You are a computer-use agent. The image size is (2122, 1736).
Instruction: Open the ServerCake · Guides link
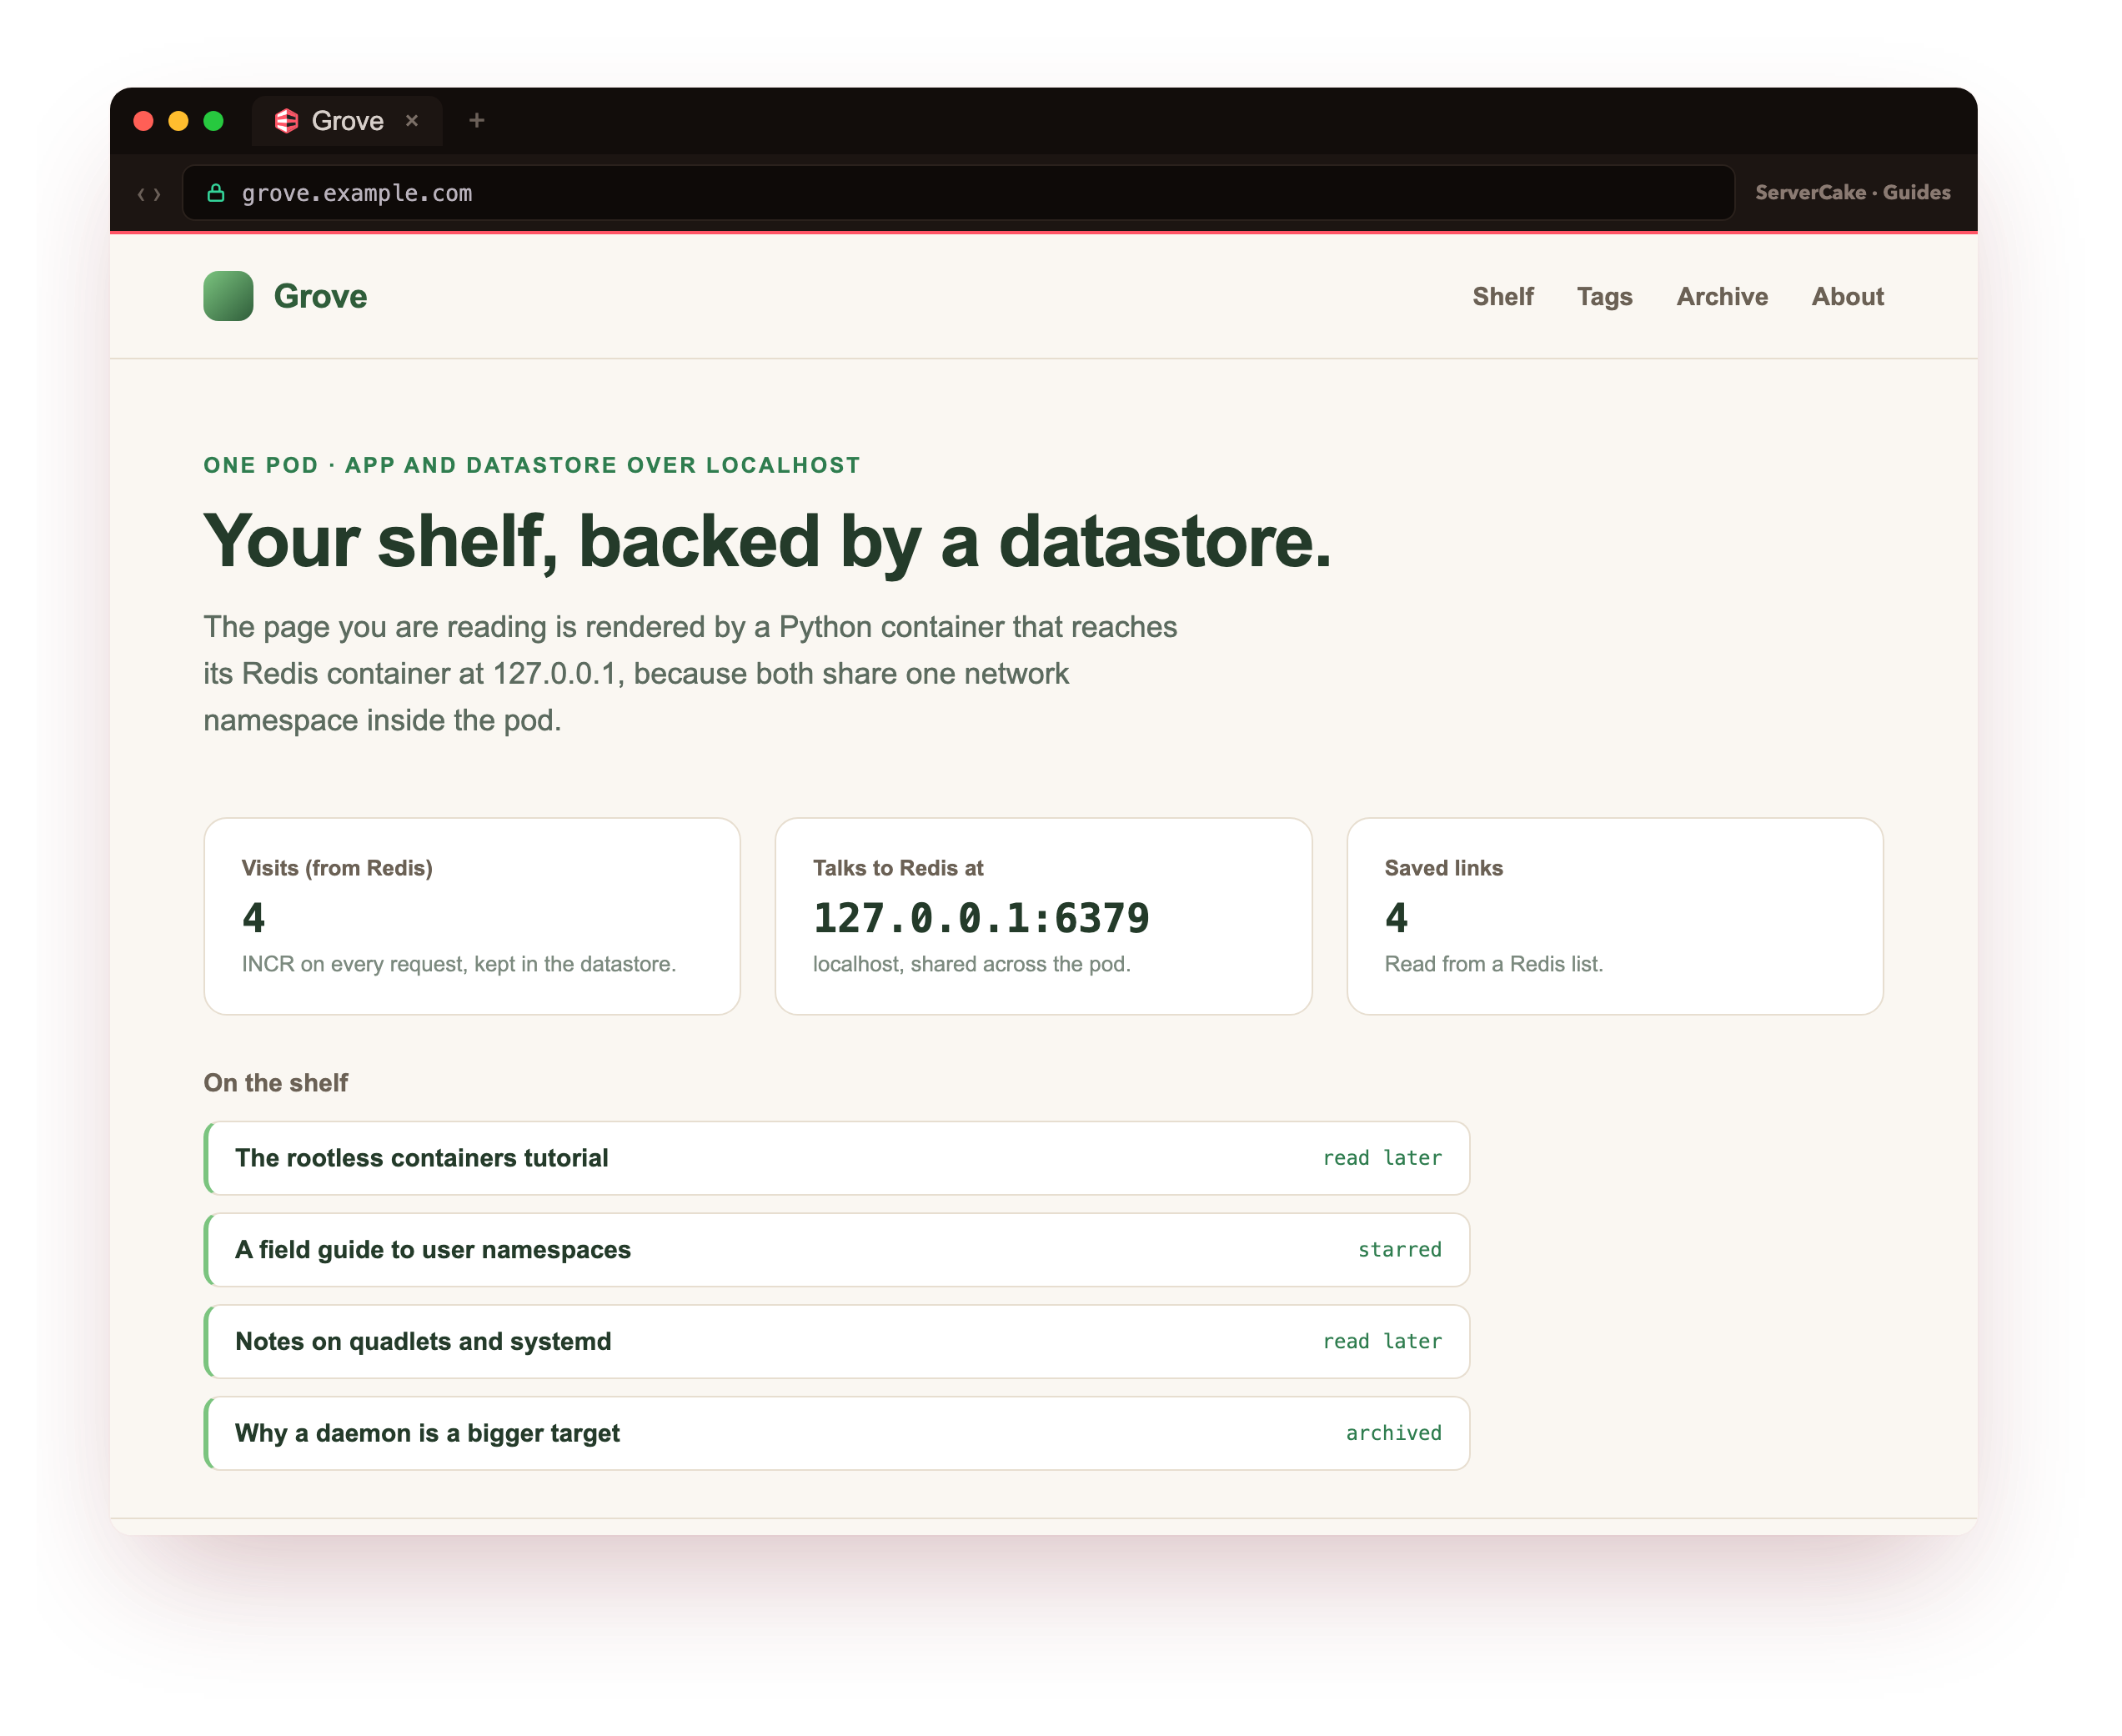tap(1852, 193)
